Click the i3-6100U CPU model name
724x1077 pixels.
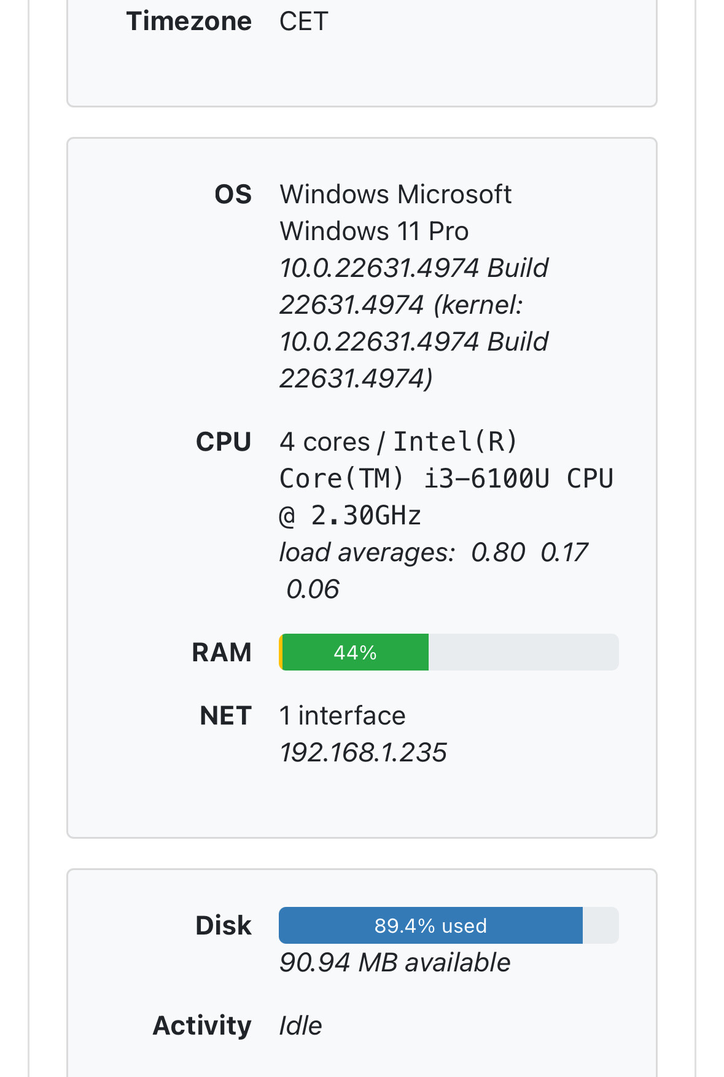pos(486,479)
